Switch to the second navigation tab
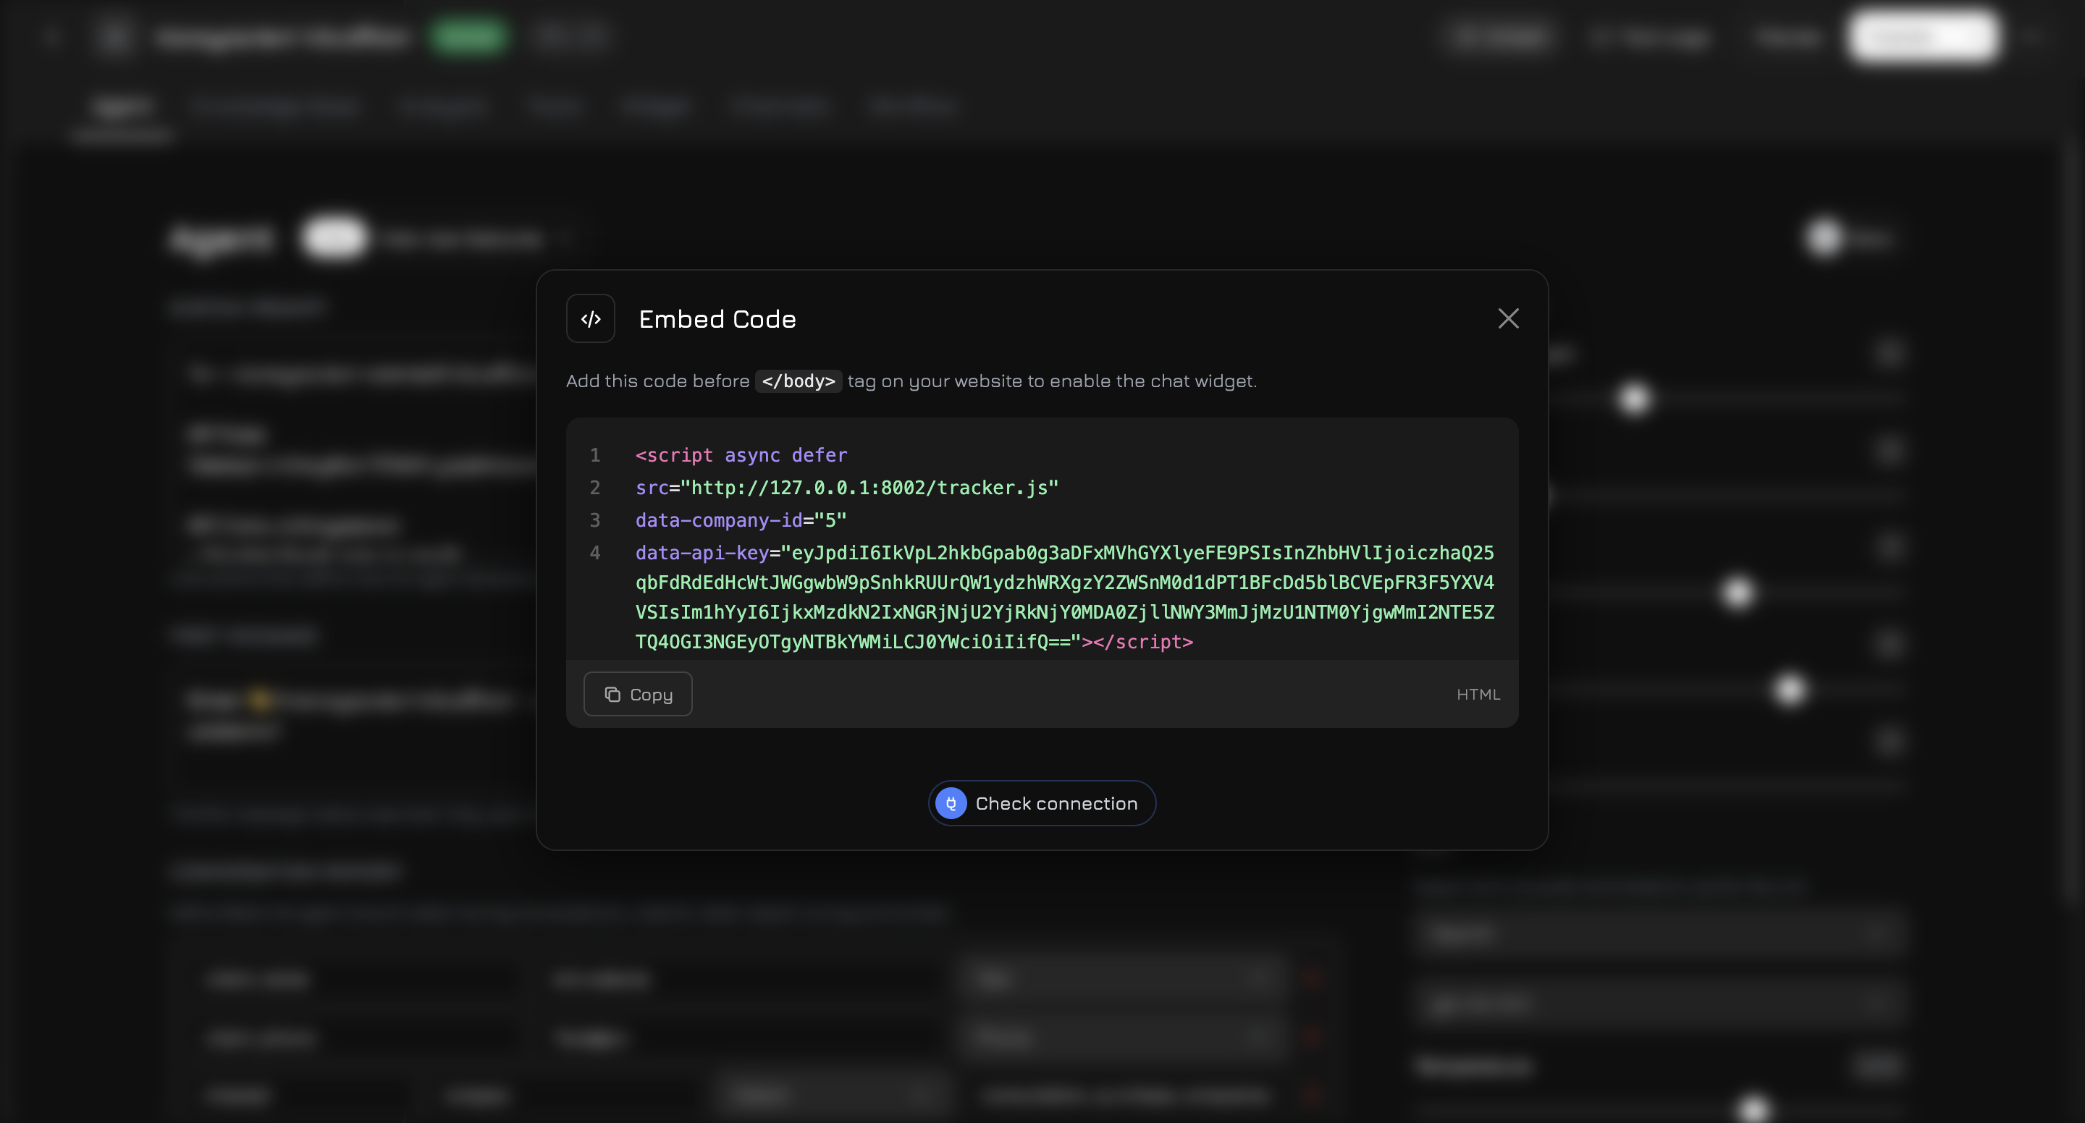 [276, 106]
